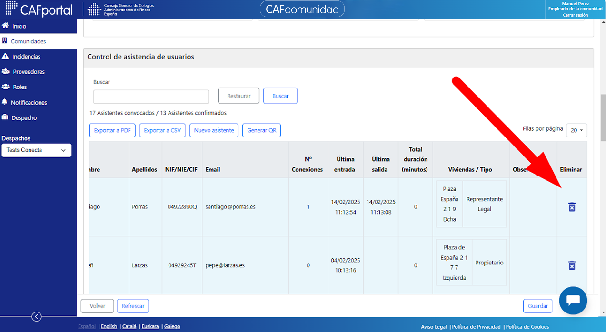Screen dimensions: 606x332
Task: Switch language to English link
Action: tap(109, 327)
